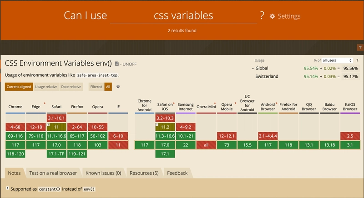Click the Chrome column header
Image resolution: width=364 pixels, height=198 pixels.
(x=15, y=107)
